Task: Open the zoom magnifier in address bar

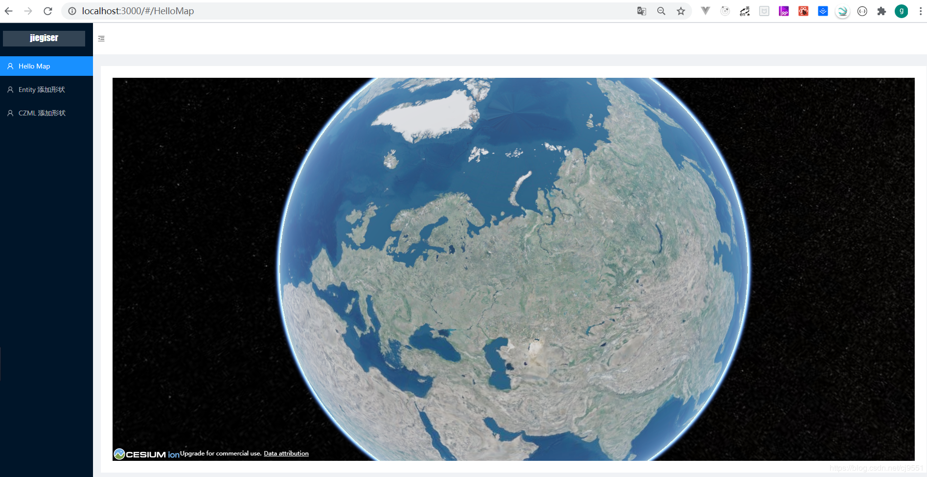Action: (x=661, y=11)
